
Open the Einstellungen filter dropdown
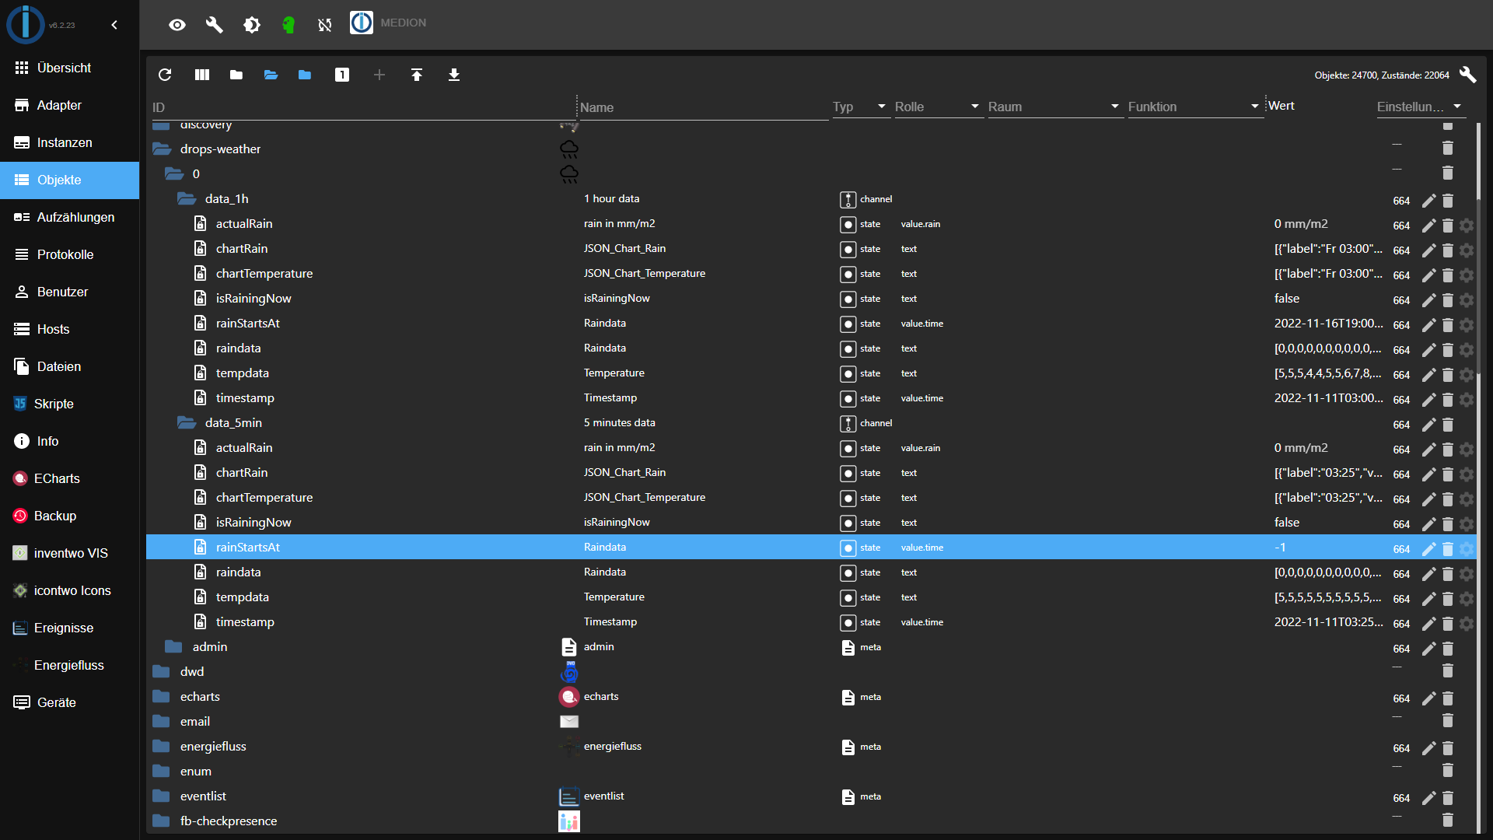pos(1421,107)
